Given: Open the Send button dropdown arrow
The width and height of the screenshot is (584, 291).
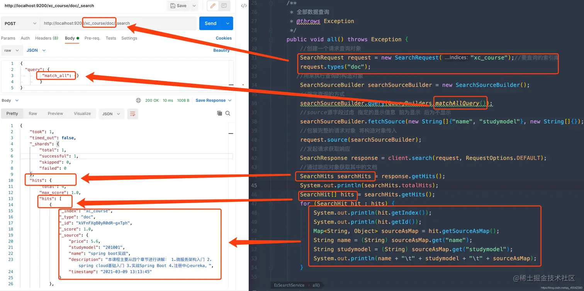Looking at the screenshot, I should pyautogui.click(x=227, y=24).
